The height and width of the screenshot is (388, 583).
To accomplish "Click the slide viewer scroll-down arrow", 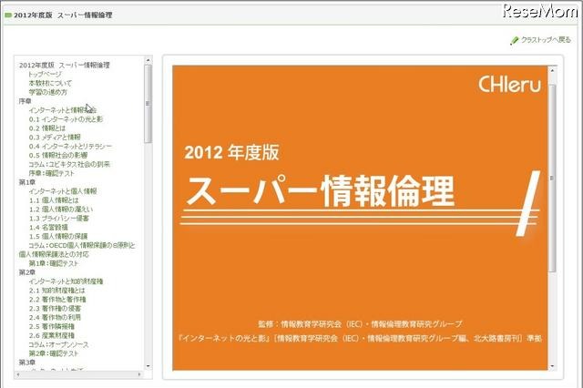I will (x=552, y=366).
